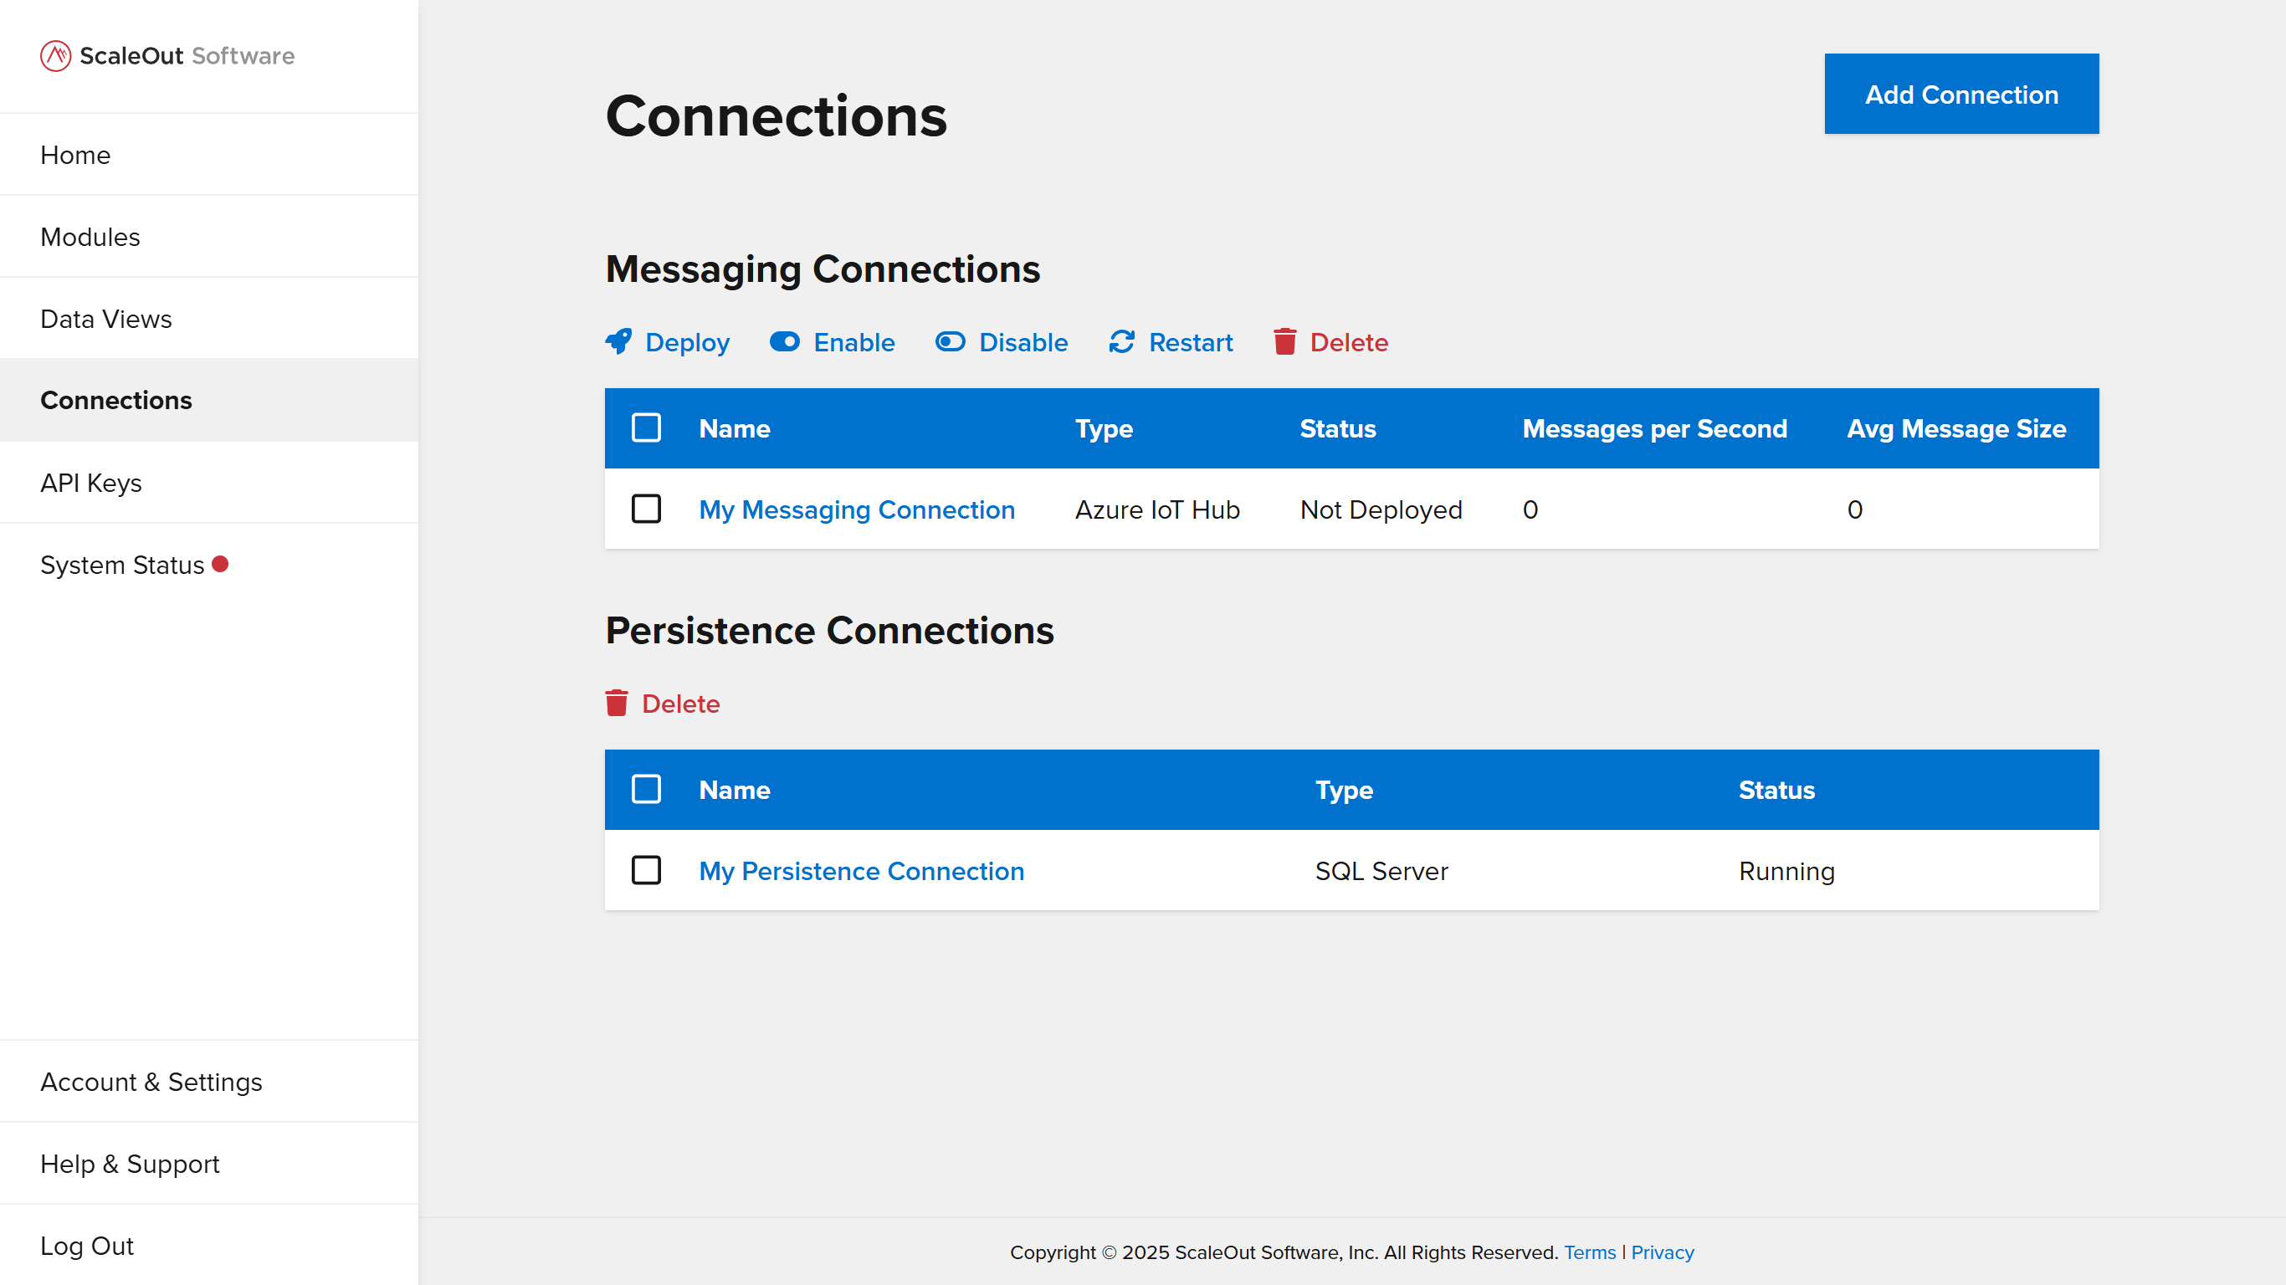Open My Persistence Connection link
The width and height of the screenshot is (2286, 1285).
coord(862,871)
